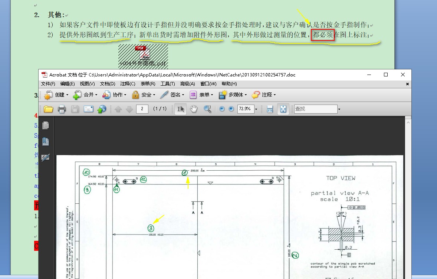The height and width of the screenshot is (279, 437).
Task: Close the document with menu-bar X
Action: (407, 84)
